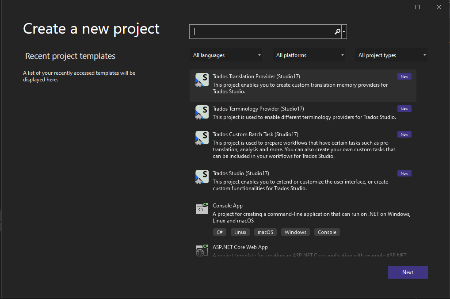
Task: Click the Linux tag under Console App
Action: click(240, 232)
